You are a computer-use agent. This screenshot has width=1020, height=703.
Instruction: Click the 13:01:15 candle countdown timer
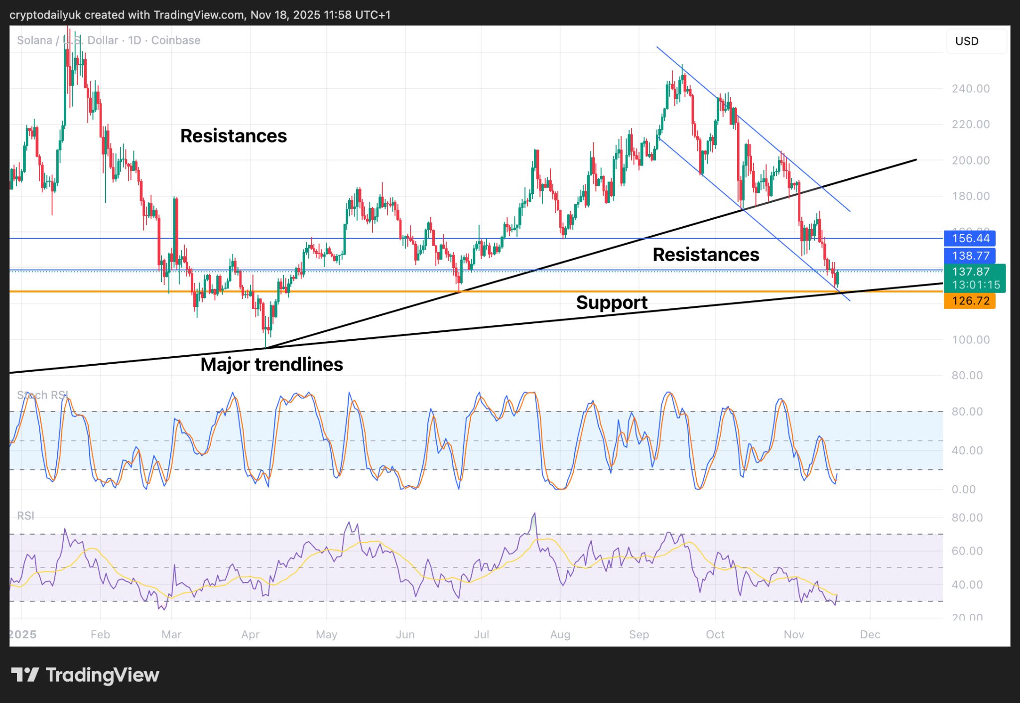[976, 285]
